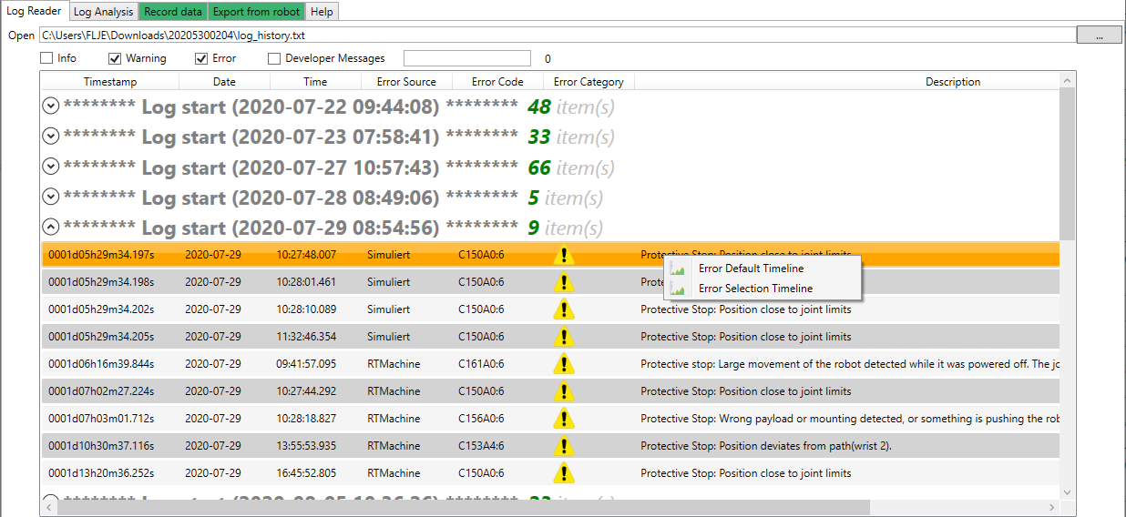Click warning icon for C156A0:6 error row
The image size is (1126, 517).
564,419
